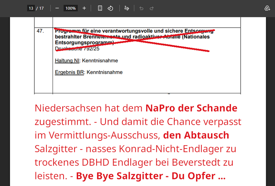Click the bold red 'NaPro der Schande' text
275x186 pixels.
(191, 108)
